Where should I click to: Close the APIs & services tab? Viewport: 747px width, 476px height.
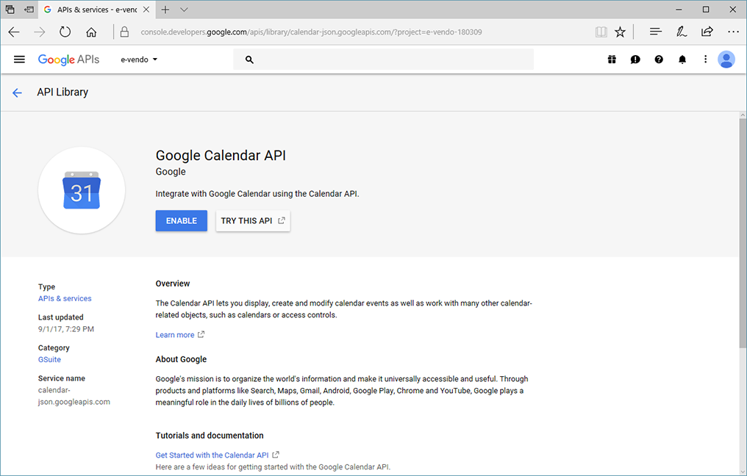[146, 10]
